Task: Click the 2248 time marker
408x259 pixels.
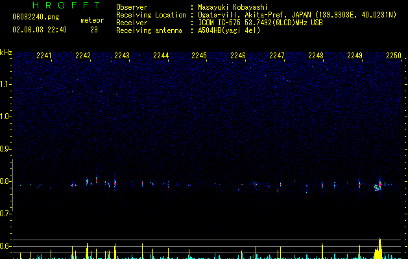Action: tap(316, 56)
